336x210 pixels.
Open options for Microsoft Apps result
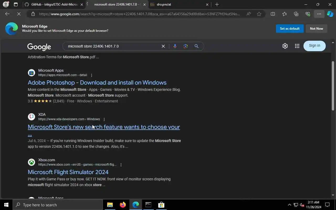tap(92, 75)
